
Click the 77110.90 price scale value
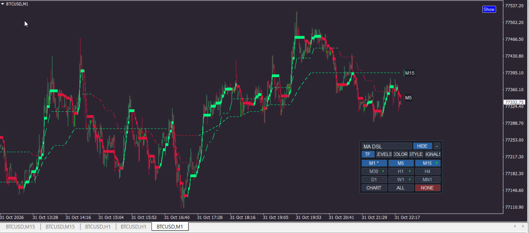tap(514, 207)
